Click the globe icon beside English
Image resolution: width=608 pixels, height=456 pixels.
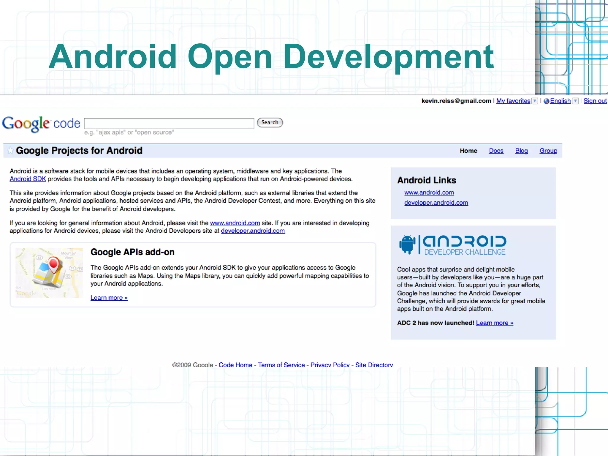coord(546,101)
